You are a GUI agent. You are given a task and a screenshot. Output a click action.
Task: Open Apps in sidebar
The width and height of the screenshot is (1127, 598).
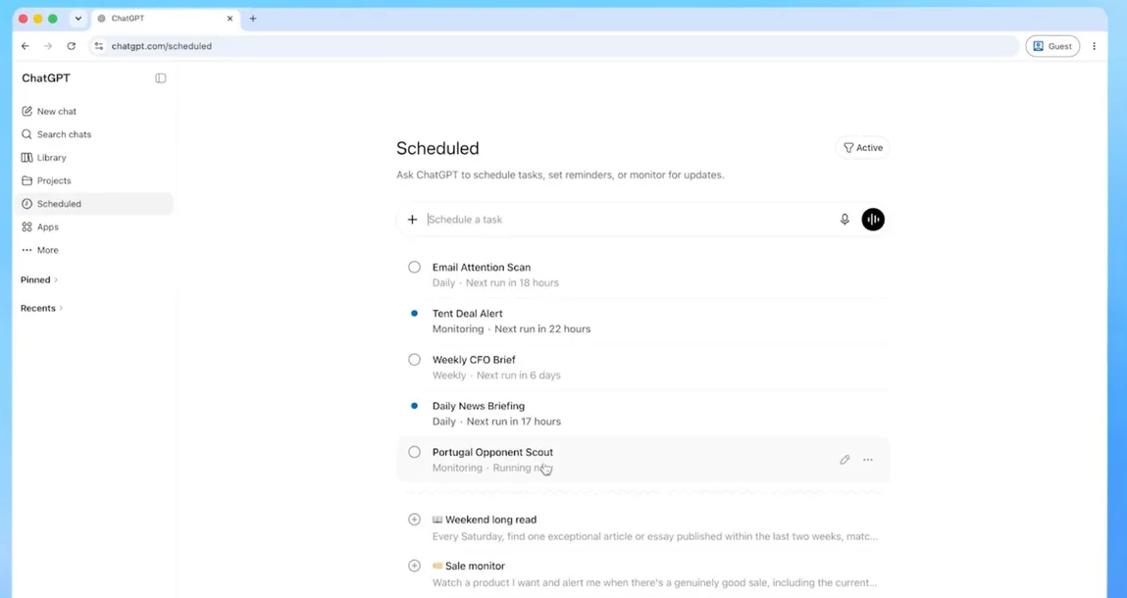[94, 226]
